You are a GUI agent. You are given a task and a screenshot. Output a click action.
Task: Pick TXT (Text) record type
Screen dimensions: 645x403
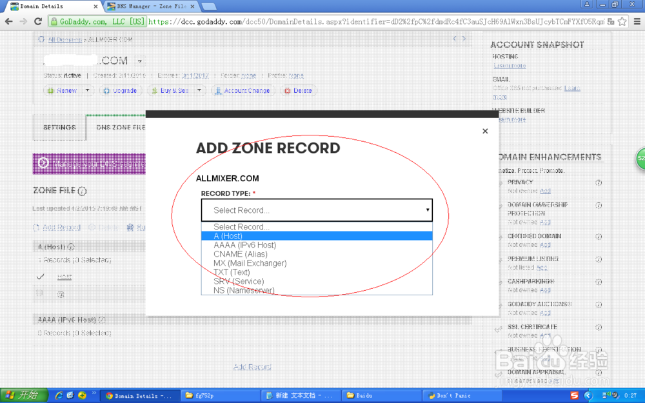[317, 272]
